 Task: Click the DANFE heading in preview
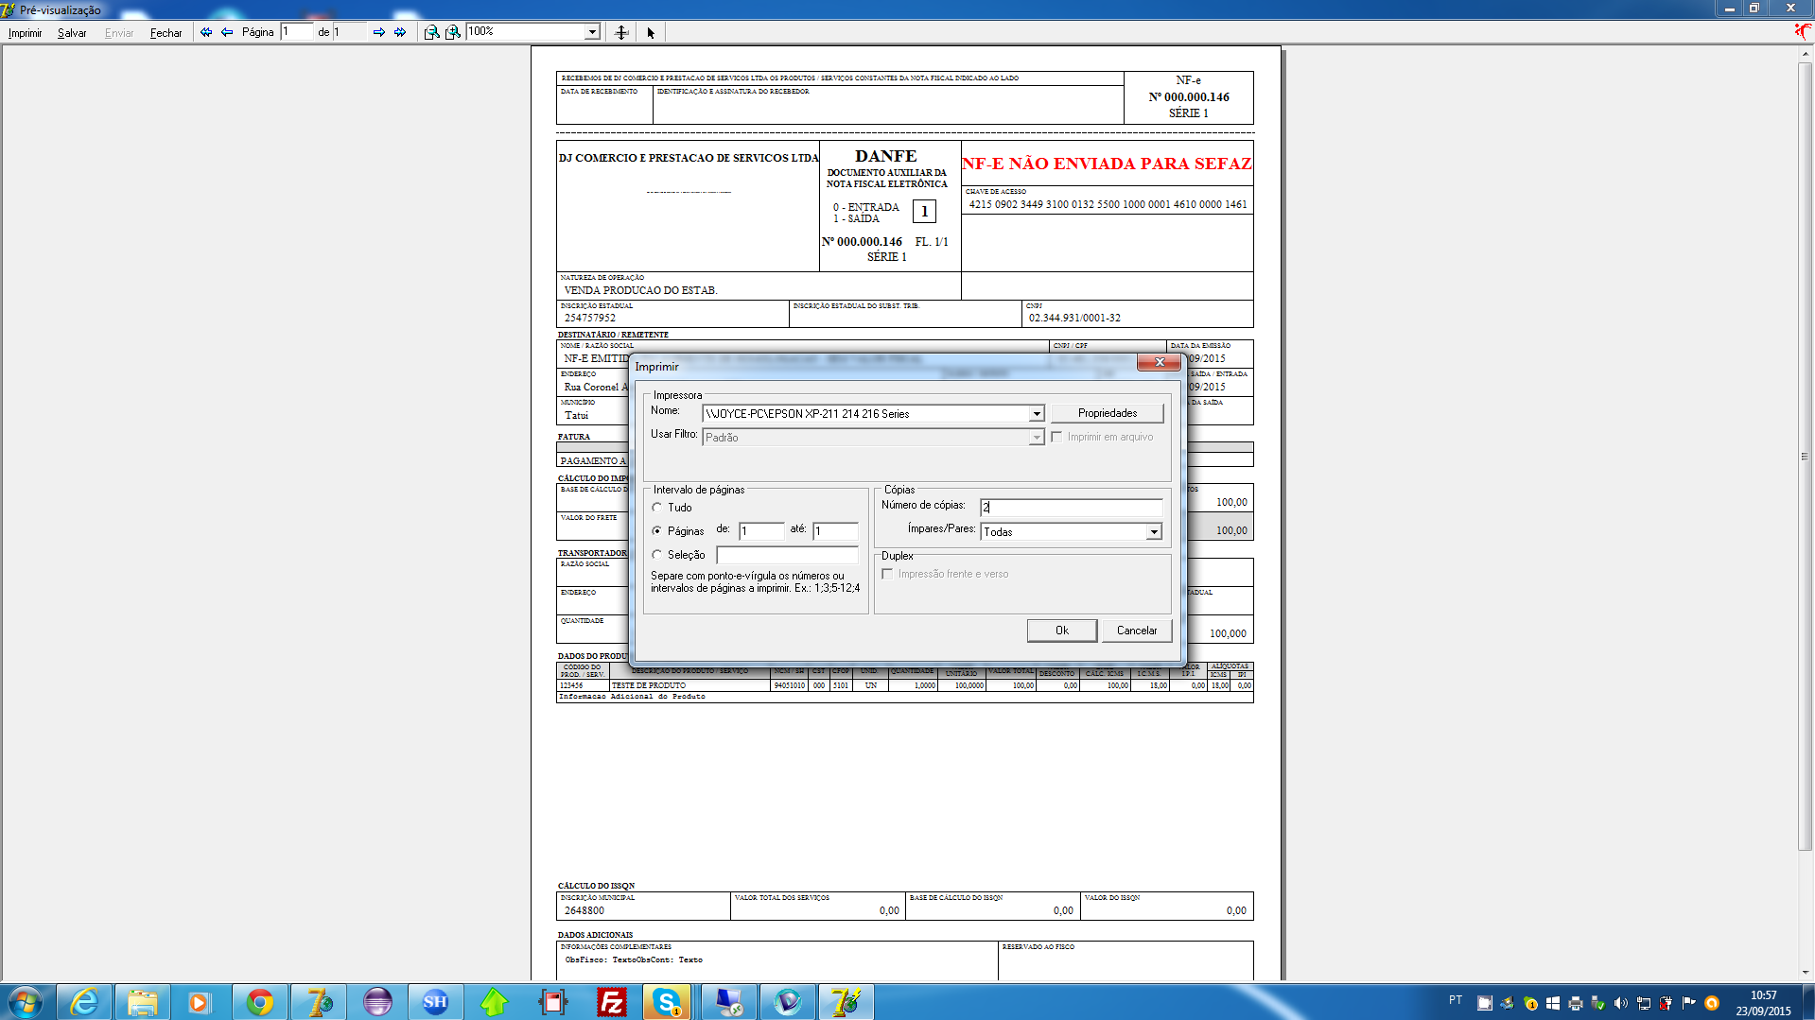pyautogui.click(x=886, y=156)
